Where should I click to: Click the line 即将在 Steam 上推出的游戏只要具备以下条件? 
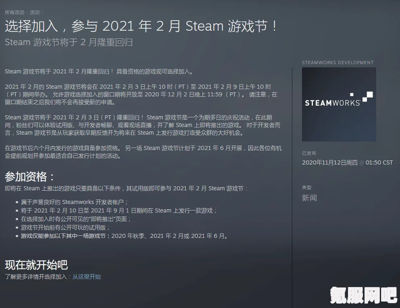[x=126, y=188]
